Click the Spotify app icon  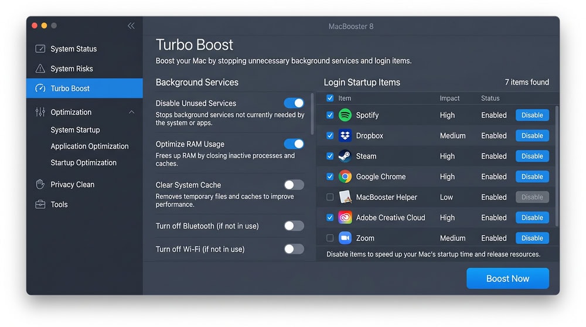(345, 115)
